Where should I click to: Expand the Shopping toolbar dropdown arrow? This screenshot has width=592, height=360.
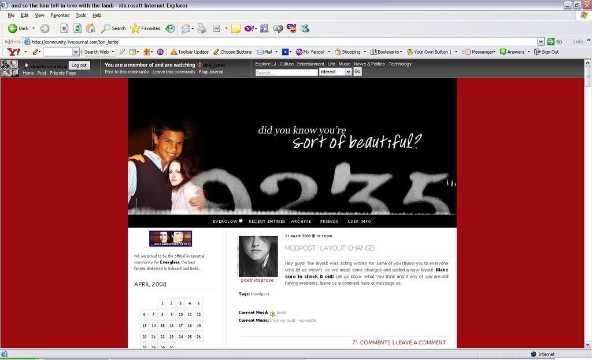pyautogui.click(x=365, y=52)
